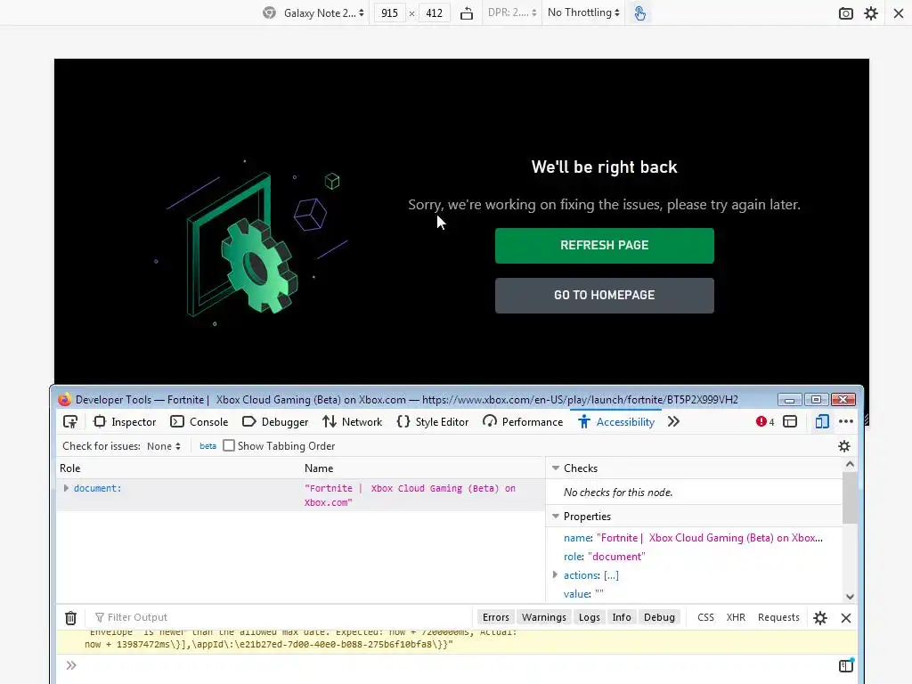Open responsive design mode settings gear

tap(871, 12)
